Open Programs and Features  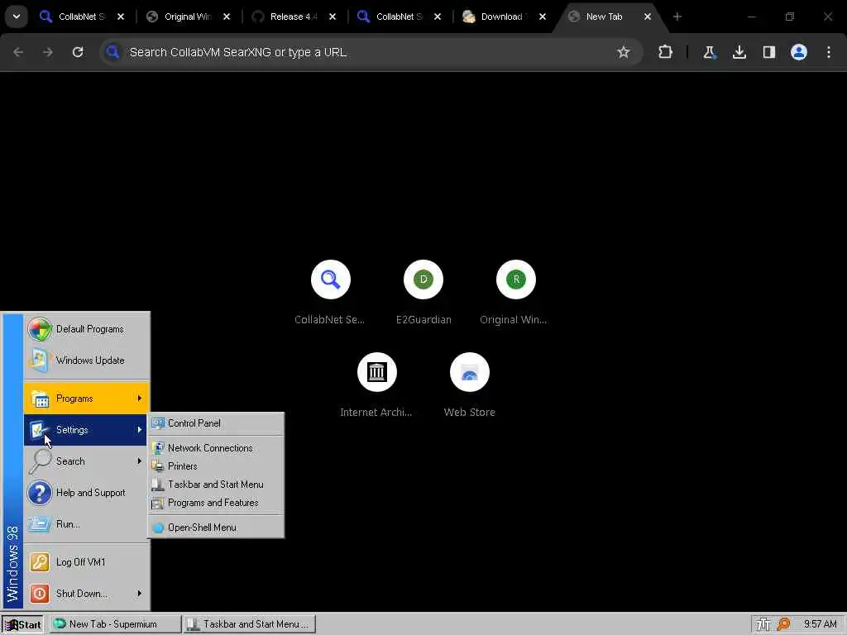click(216, 503)
